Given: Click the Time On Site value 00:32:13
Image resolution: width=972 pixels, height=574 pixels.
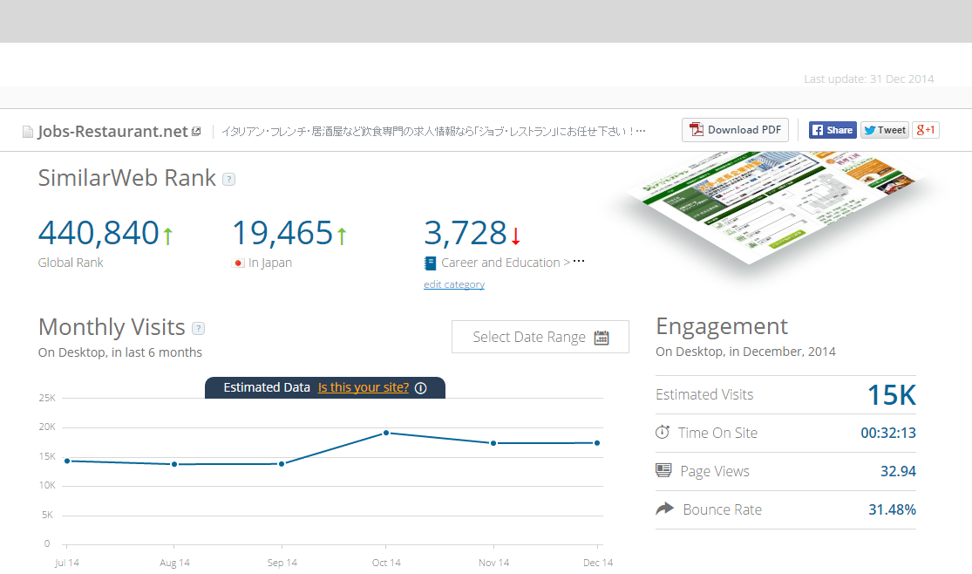Looking at the screenshot, I should click(x=888, y=434).
